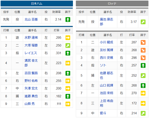Open player link 上田 希由翔
The image size is (149, 118).
point(106,103)
